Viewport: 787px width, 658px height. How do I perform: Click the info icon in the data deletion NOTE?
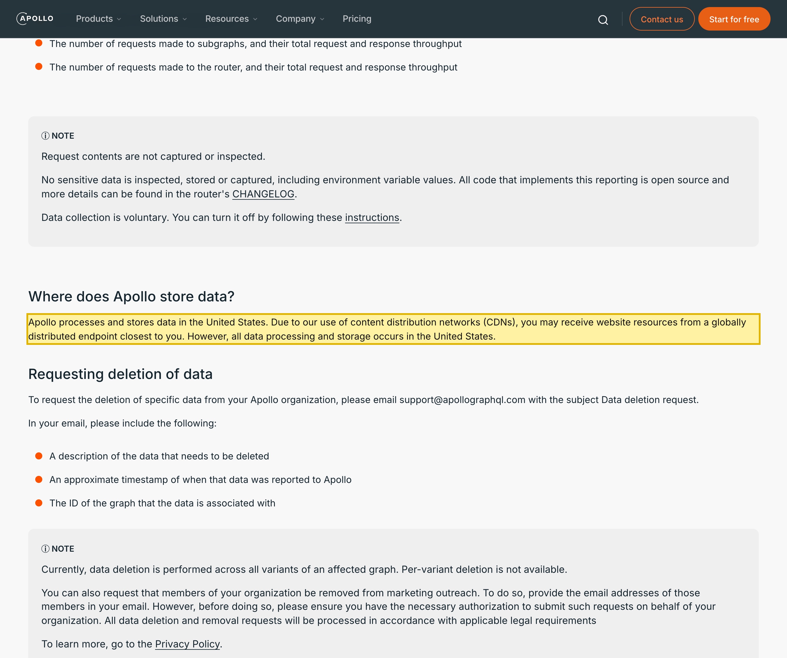tap(45, 549)
